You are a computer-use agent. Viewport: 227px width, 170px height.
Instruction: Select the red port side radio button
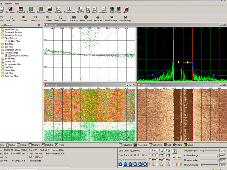point(174,164)
